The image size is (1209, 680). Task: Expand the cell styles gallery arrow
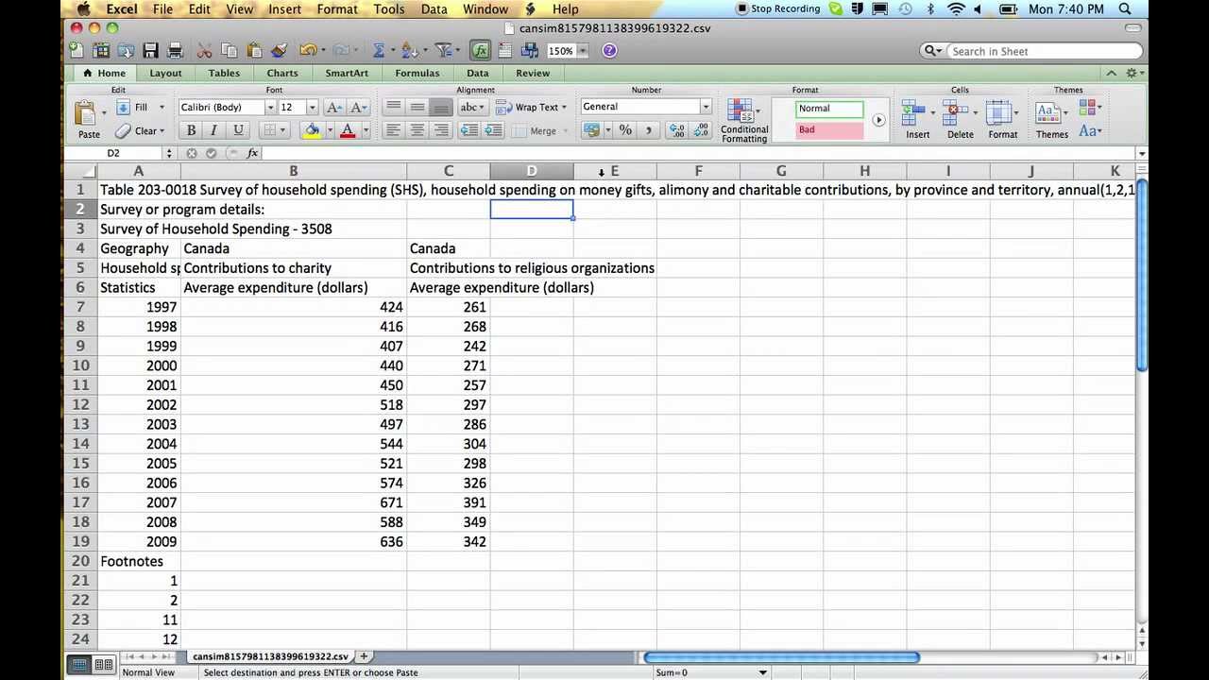[878, 120]
